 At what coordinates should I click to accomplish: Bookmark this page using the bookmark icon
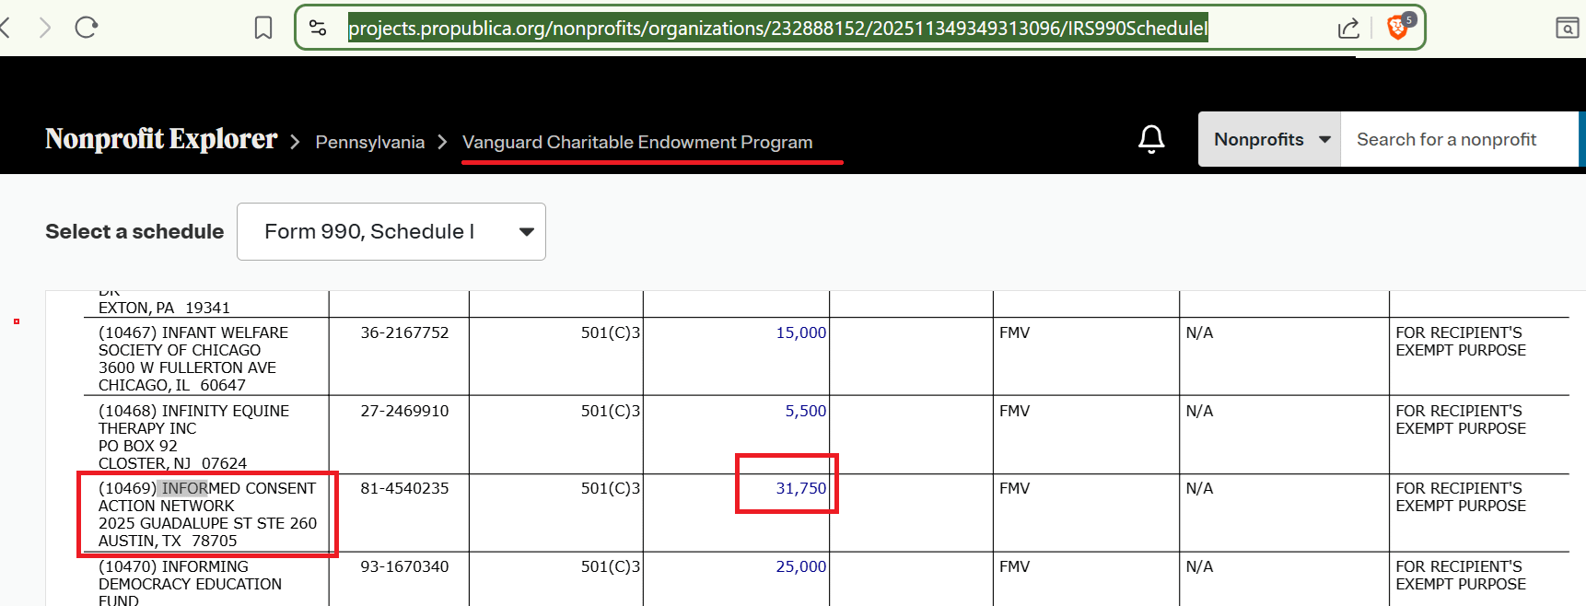point(263,29)
